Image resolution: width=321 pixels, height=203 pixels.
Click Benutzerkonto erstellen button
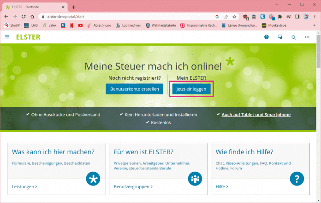coord(135,89)
